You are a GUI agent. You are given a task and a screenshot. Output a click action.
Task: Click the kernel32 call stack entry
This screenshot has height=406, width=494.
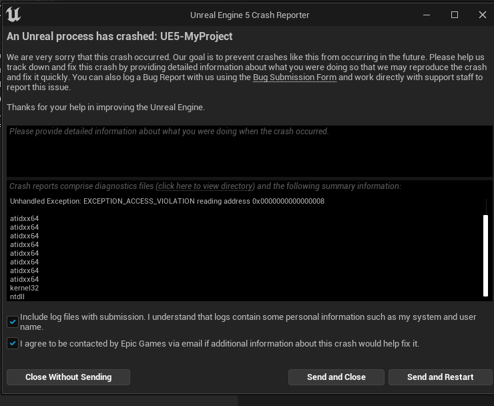(x=24, y=288)
